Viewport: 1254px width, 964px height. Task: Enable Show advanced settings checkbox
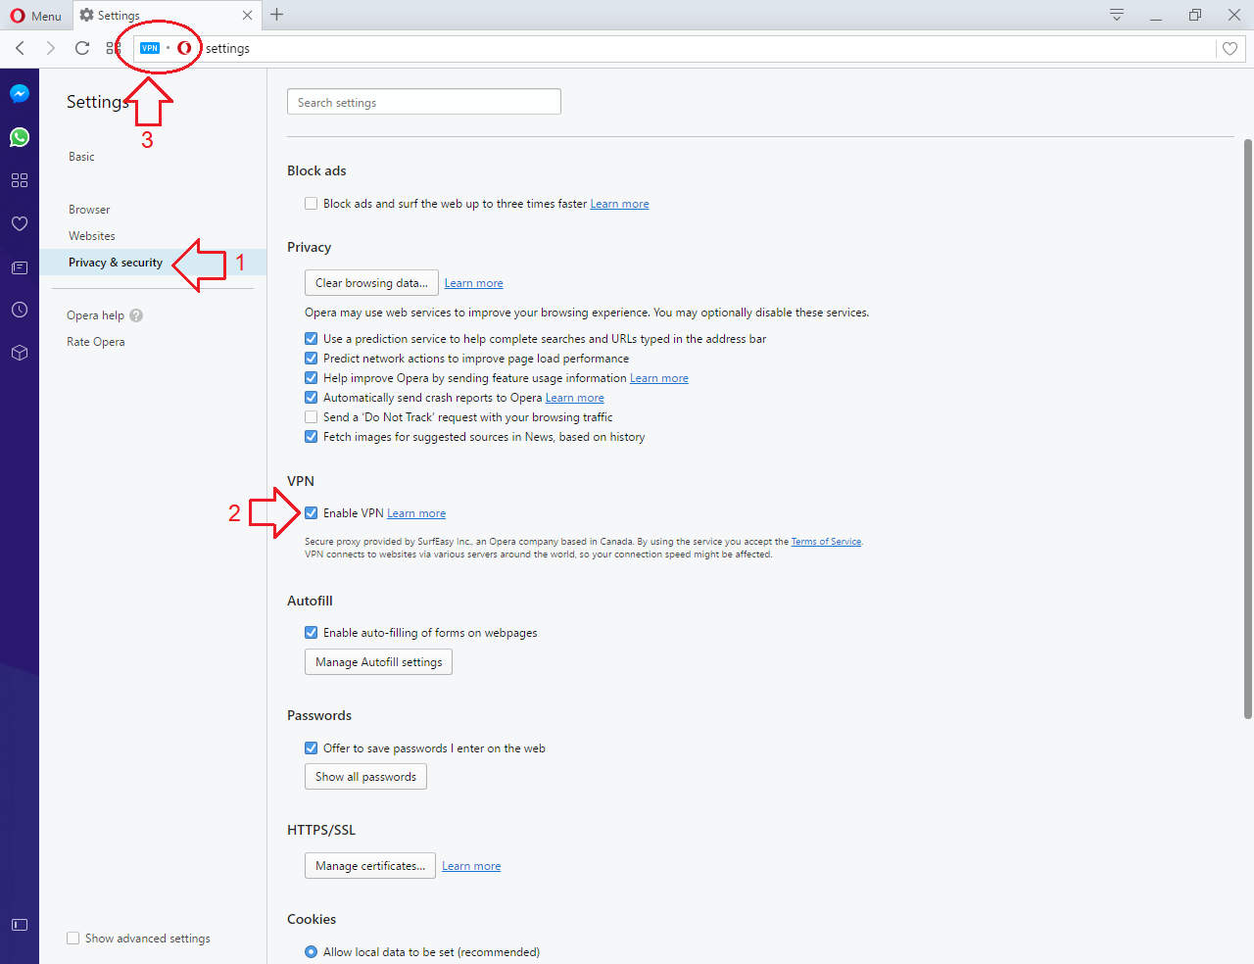click(x=72, y=939)
